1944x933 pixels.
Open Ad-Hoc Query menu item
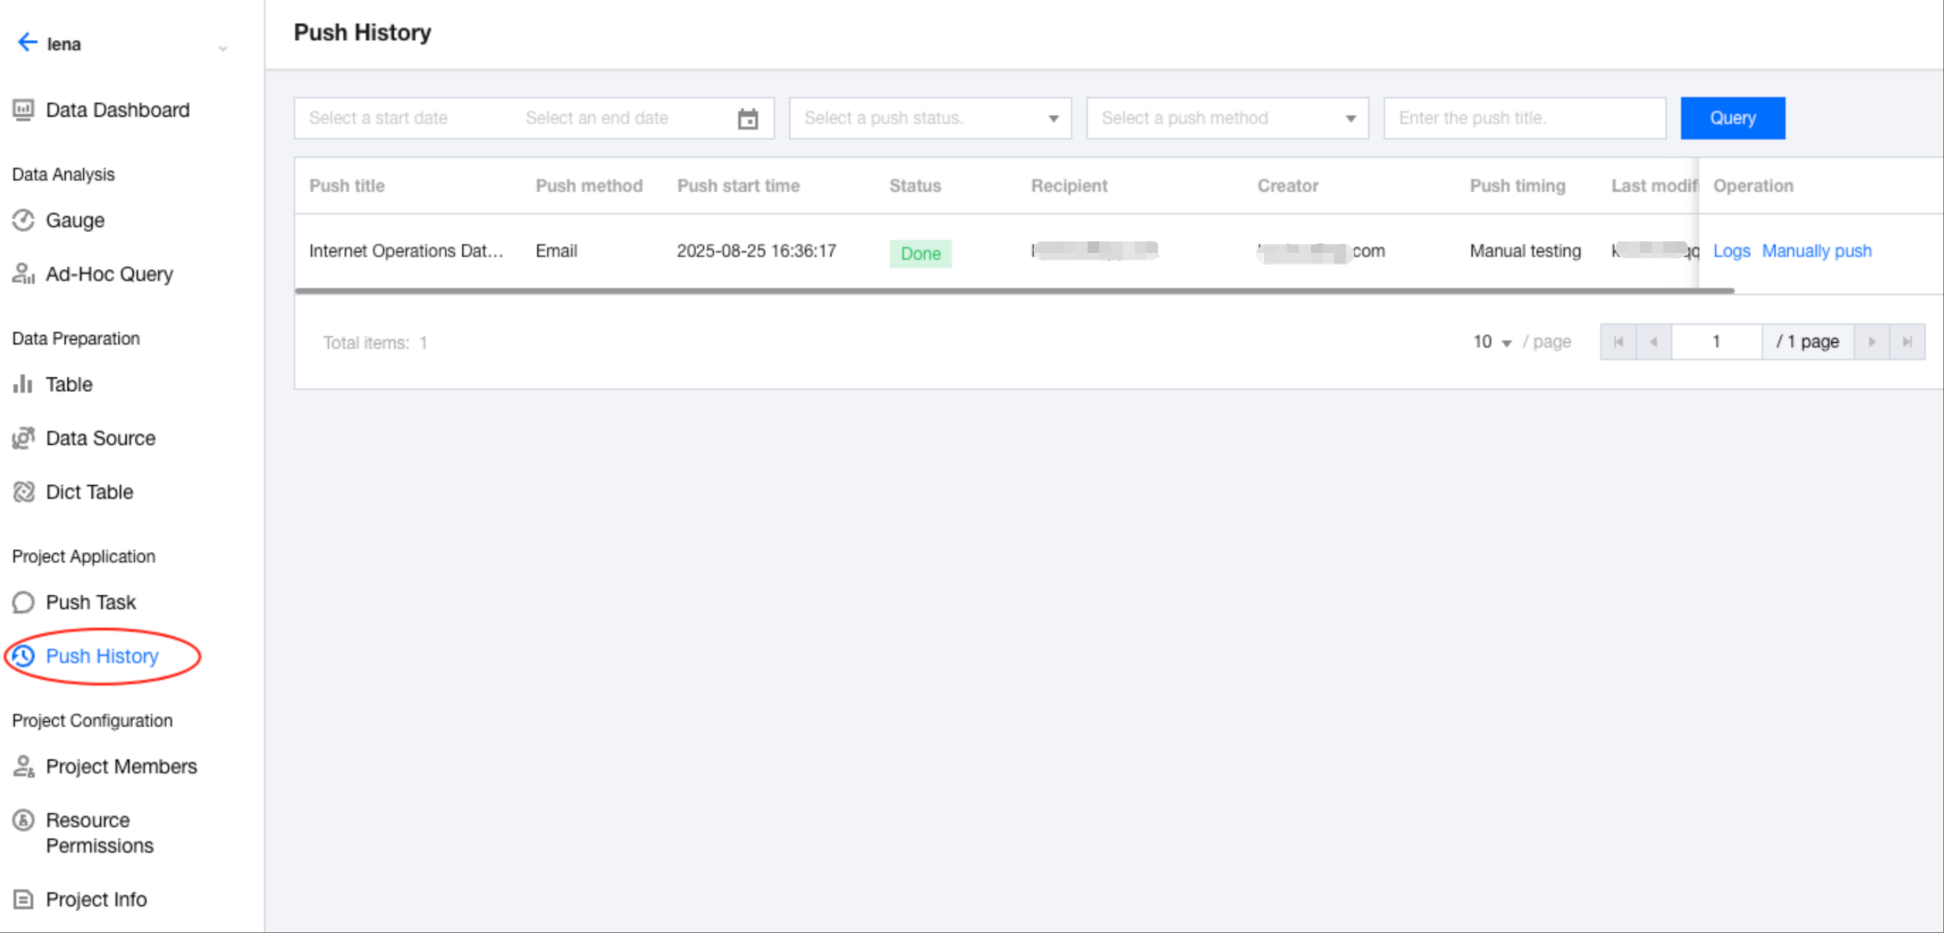[x=110, y=275]
